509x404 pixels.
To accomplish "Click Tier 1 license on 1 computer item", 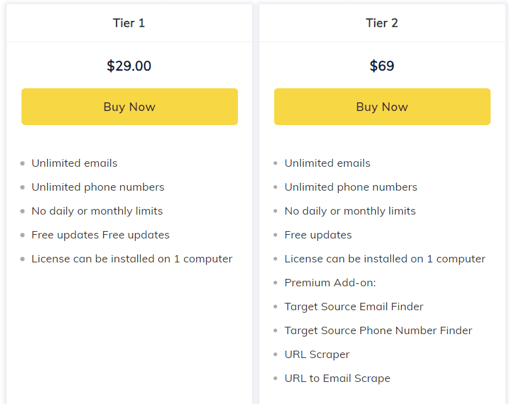I will click(x=132, y=259).
